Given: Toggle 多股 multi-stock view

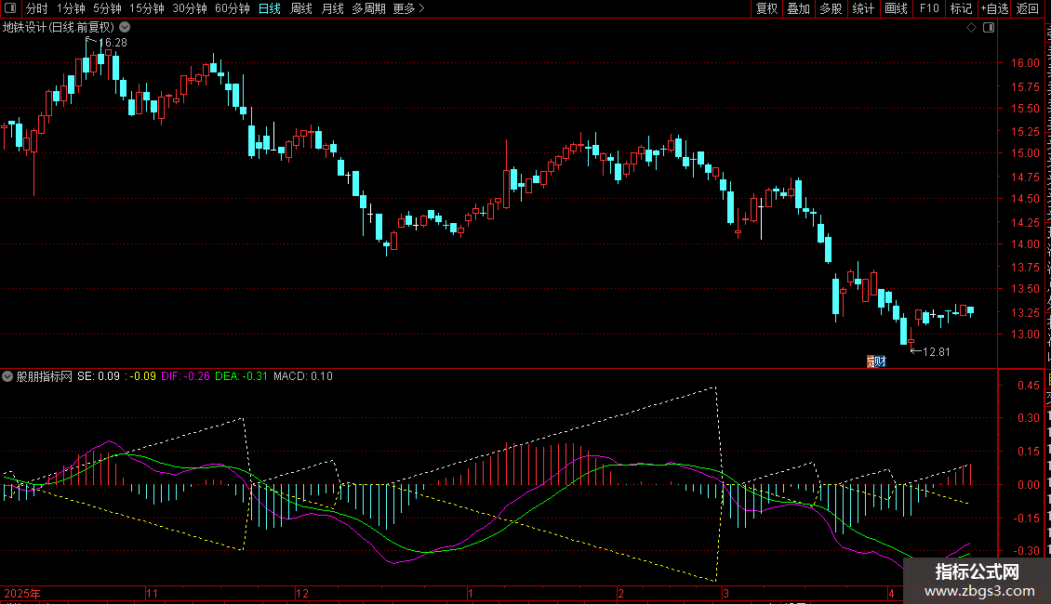Looking at the screenshot, I should pyautogui.click(x=831, y=9).
